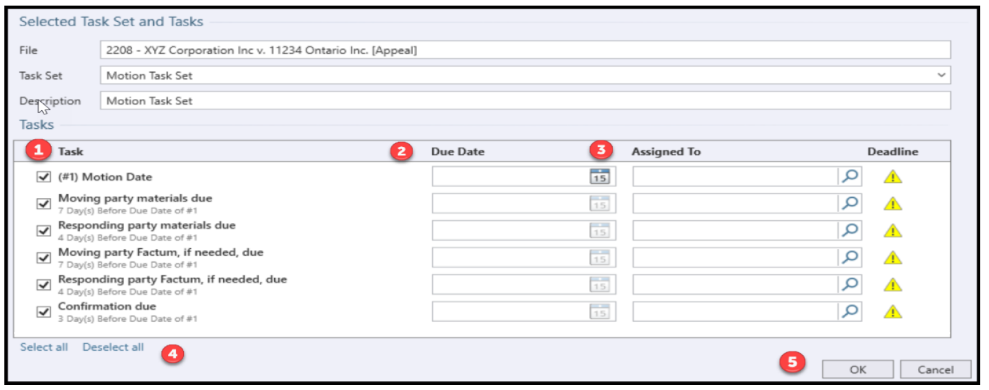The height and width of the screenshot is (390, 989).
Task: Uncheck Responding party materials due task
Action: (44, 231)
